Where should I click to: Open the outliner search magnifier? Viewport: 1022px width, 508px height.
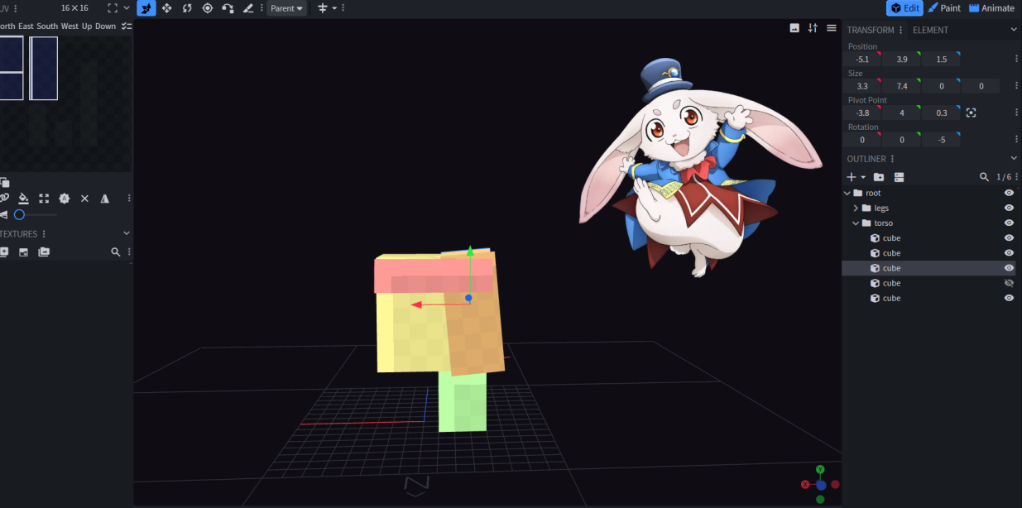(984, 177)
